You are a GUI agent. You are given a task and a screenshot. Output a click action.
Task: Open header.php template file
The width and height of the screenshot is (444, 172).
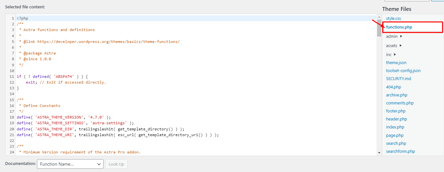[x=396, y=119]
